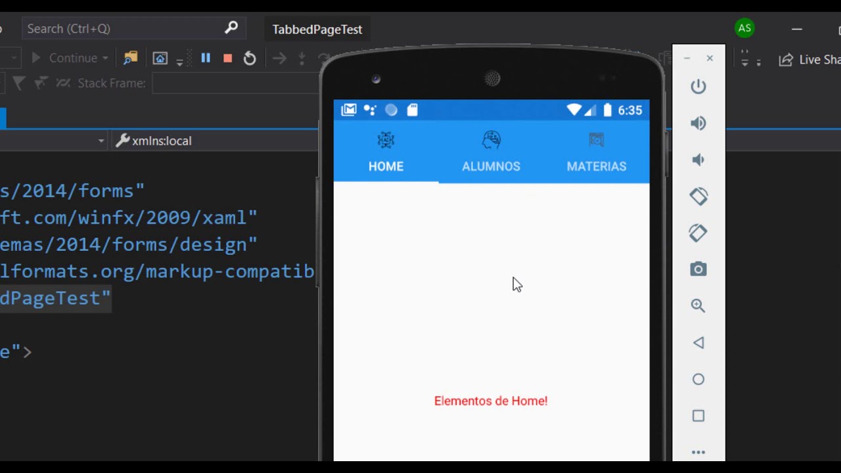This screenshot has width=841, height=473.
Task: Click the MATERIAS tab icon
Action: coord(597,140)
